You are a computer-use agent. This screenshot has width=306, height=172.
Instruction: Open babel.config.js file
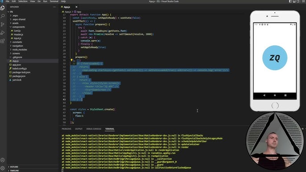(19, 69)
